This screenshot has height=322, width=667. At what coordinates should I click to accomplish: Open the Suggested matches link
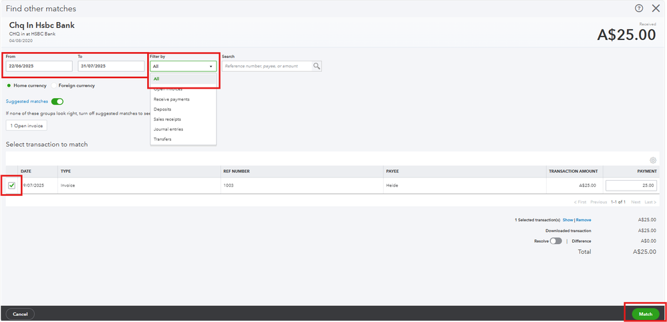pyautogui.click(x=27, y=101)
